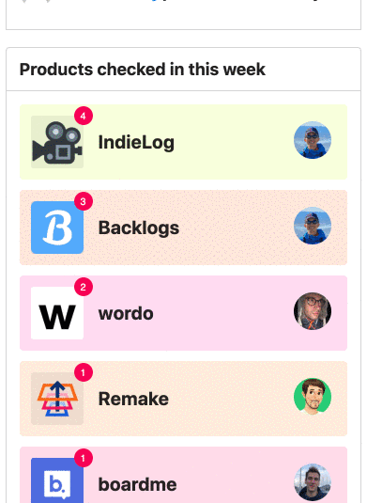Open wordo maker's avatar with glasses
This screenshot has width=367, height=503.
pos(313,311)
